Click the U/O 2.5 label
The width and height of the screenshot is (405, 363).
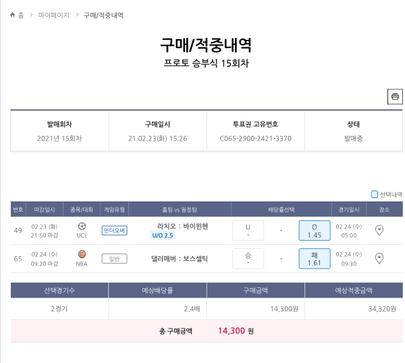click(163, 235)
